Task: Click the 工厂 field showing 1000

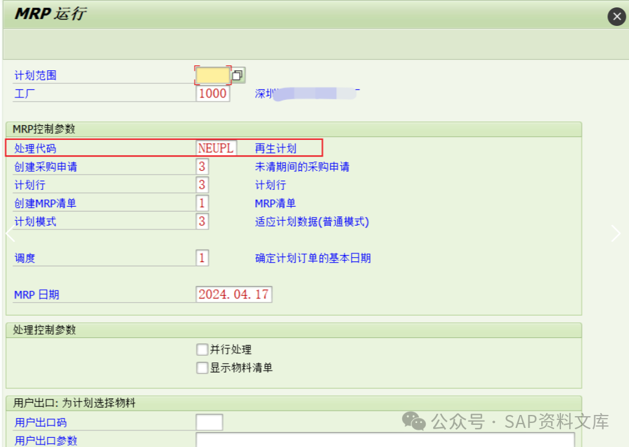Action: point(213,92)
